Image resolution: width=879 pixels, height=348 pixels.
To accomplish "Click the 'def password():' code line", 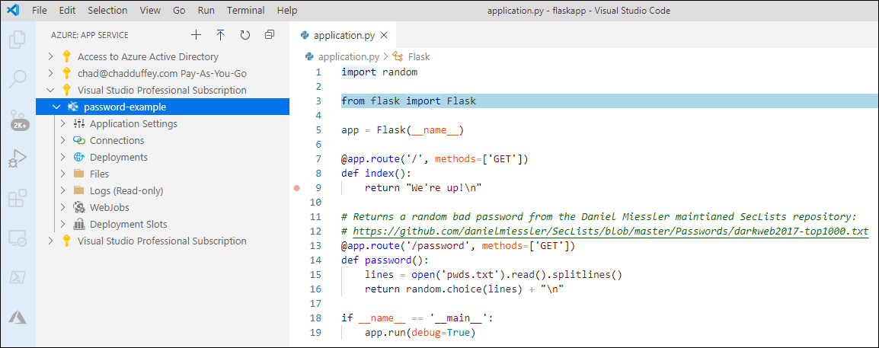I will (385, 260).
